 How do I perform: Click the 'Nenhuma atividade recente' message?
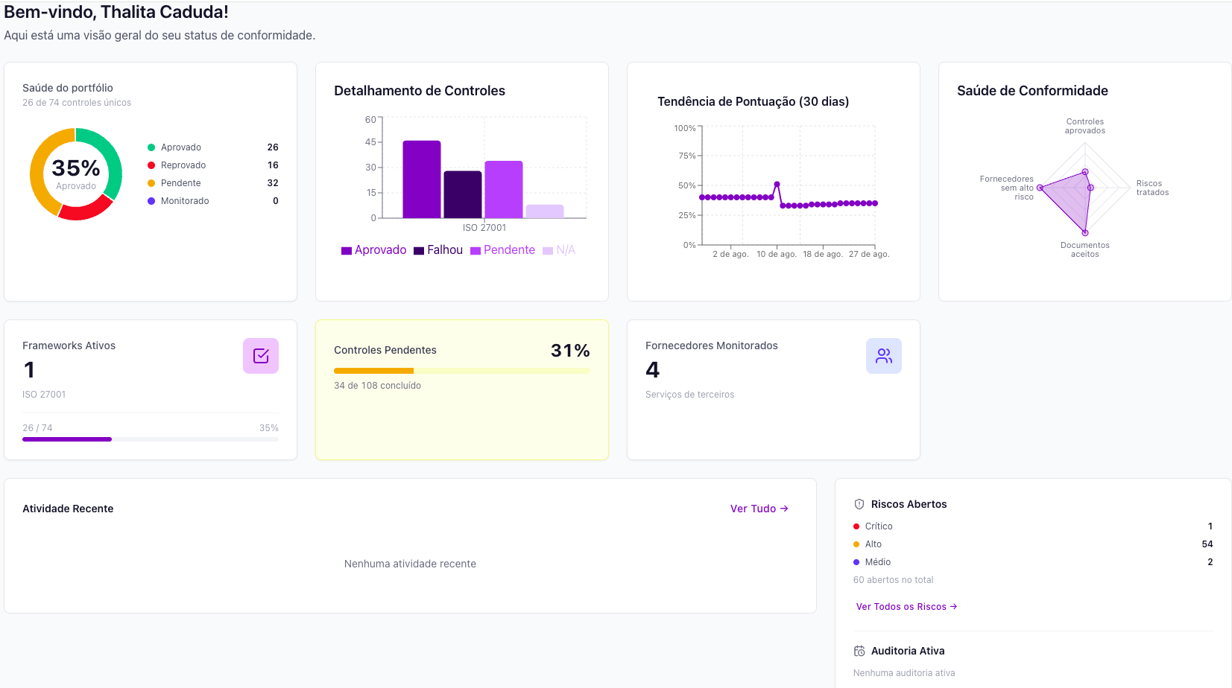(410, 564)
